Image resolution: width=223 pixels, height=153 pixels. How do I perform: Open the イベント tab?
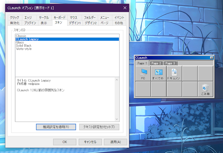tap(119, 18)
